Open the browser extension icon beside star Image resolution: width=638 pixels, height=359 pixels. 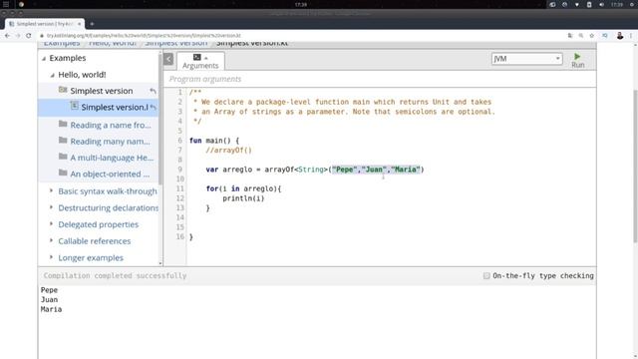tap(605, 36)
